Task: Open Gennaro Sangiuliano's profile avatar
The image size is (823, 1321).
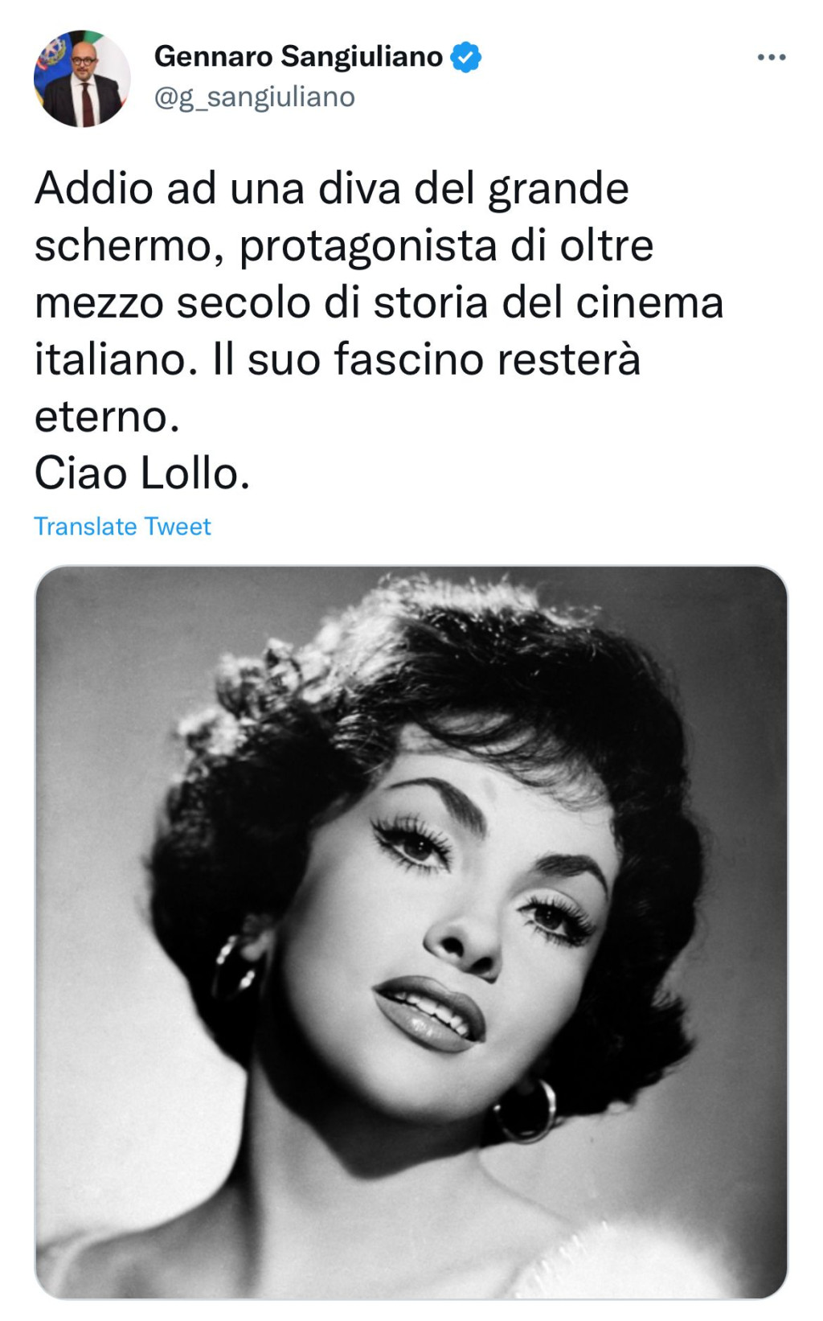Action: click(81, 79)
